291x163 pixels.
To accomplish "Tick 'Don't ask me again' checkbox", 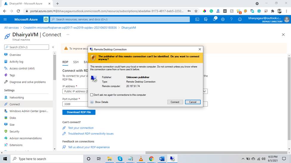I will point(92,95).
